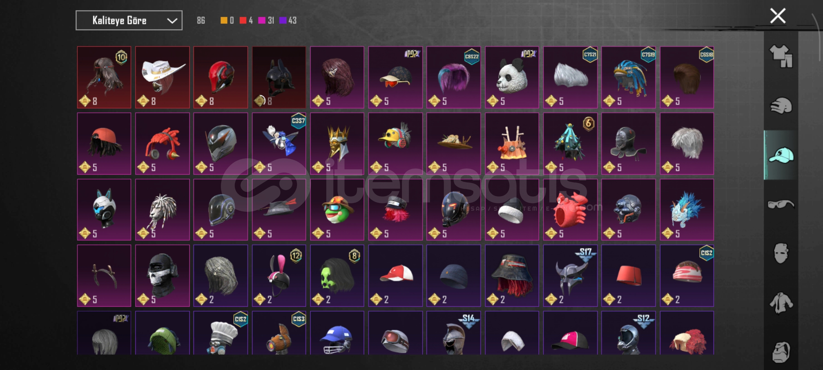Click the red quality count swatch
The width and height of the screenshot is (823, 370).
tap(243, 21)
